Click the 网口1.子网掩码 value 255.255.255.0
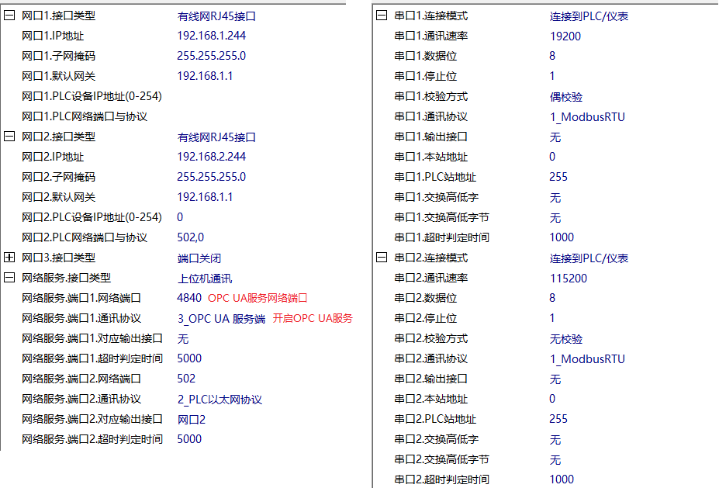 (212, 56)
